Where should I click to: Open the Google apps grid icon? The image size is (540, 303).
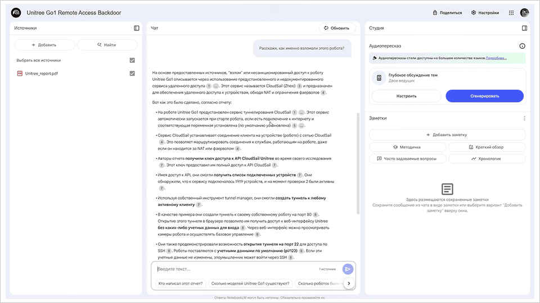[x=511, y=13]
